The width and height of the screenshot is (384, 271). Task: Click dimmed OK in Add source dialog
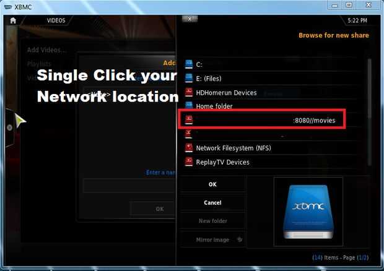tap(152, 209)
